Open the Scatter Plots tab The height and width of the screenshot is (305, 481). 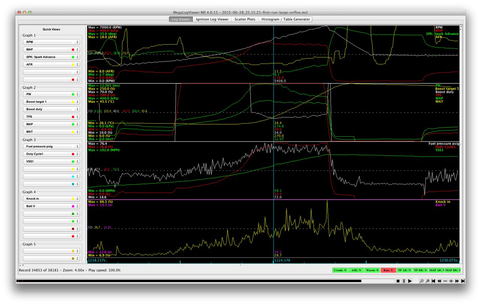pos(245,19)
